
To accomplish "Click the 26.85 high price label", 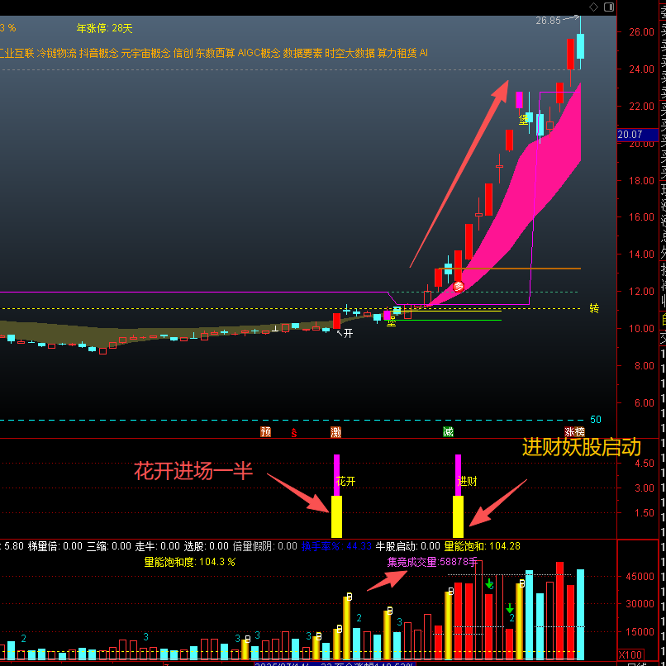I will pos(549,21).
